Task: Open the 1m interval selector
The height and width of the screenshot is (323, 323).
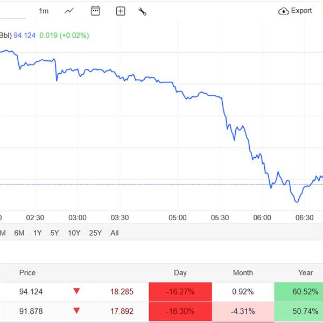Action: 44,11
